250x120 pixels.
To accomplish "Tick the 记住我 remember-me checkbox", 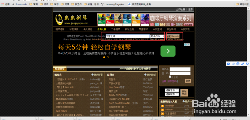I will coord(170,77).
